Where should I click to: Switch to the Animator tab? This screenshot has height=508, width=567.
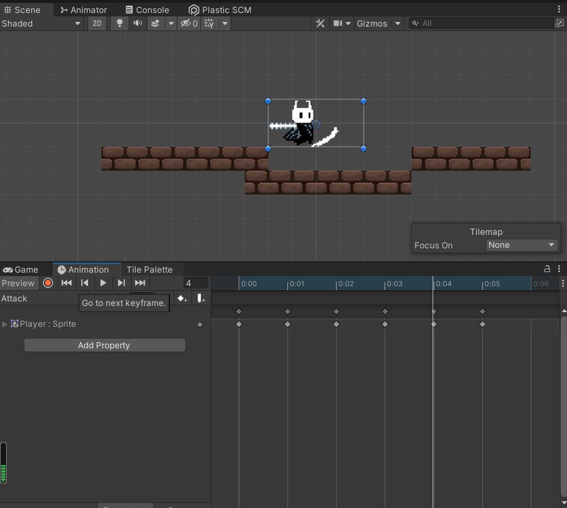tap(84, 10)
